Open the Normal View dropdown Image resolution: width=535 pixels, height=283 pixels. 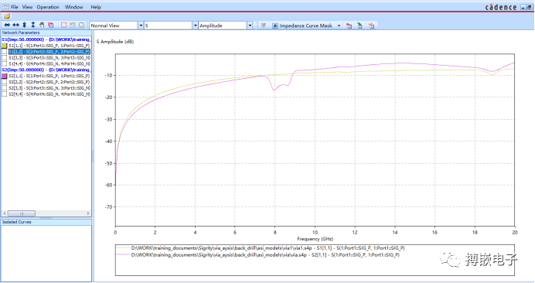coord(116,26)
